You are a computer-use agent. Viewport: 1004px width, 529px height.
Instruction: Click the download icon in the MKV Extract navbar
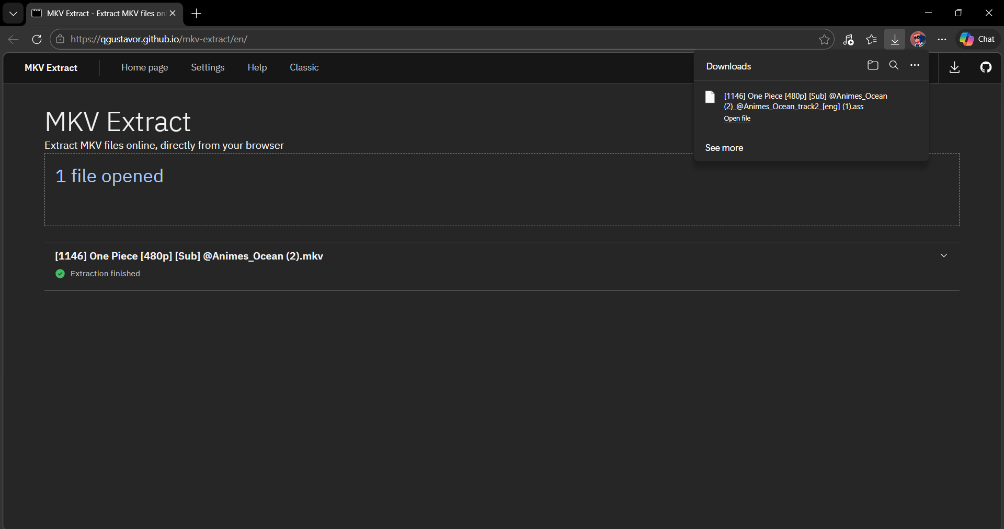pos(954,67)
